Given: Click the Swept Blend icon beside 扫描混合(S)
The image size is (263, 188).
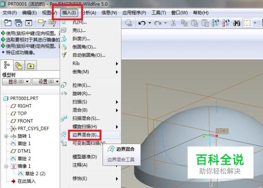Looking at the screenshot, I should (x=64, y=118).
